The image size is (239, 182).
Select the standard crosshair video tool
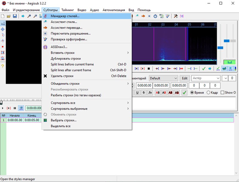pyautogui.click(x=3, y=24)
